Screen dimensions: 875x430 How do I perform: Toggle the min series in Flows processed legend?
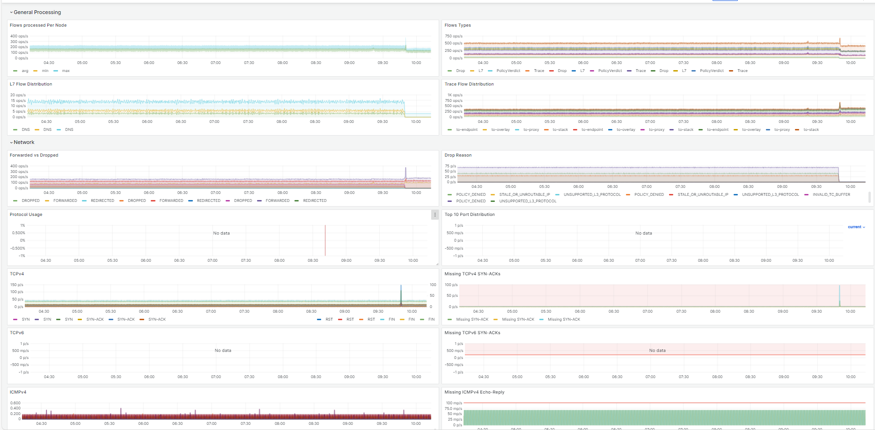pyautogui.click(x=45, y=71)
